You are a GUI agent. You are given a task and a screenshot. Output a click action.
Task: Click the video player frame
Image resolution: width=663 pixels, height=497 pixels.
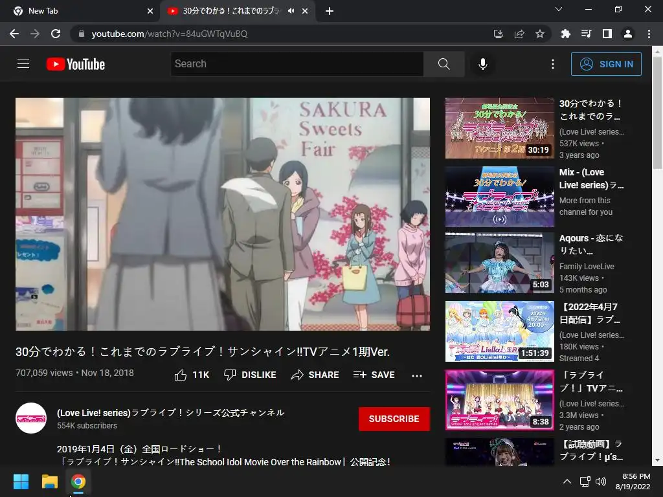pos(223,214)
